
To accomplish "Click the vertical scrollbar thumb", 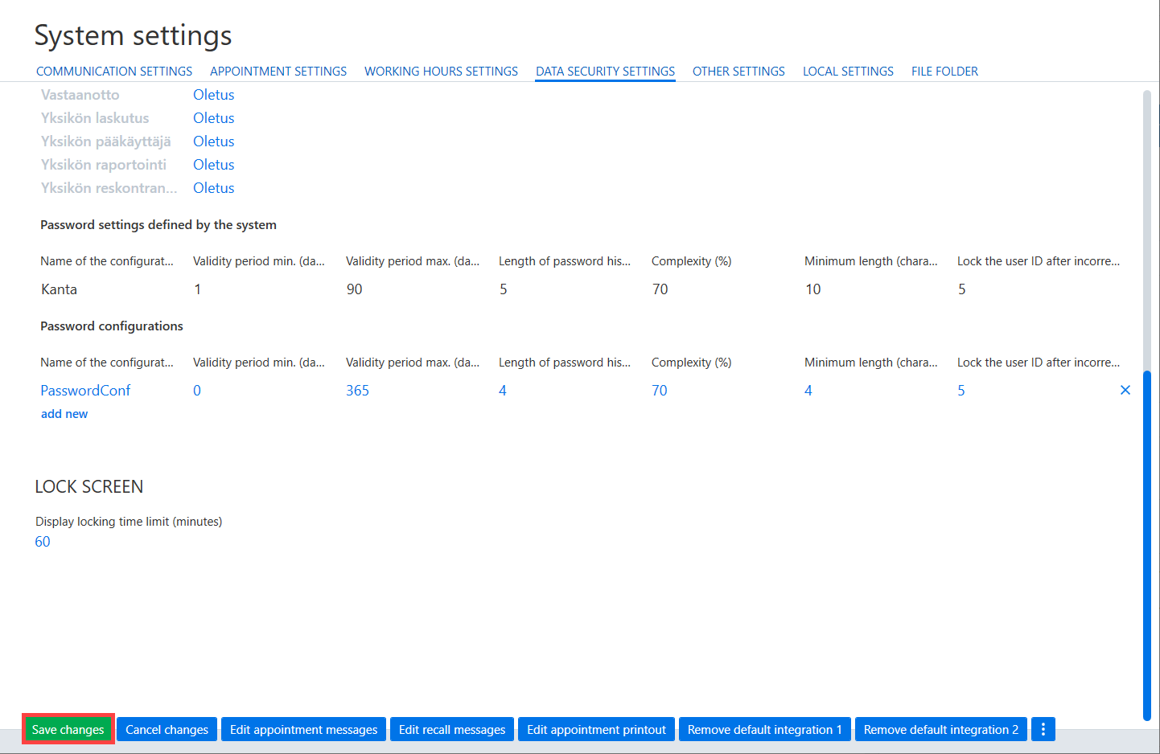I will coord(1147,547).
